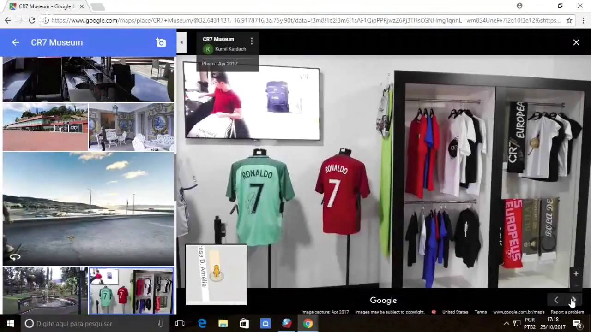Click the CR7 Museum title on photo card
The image size is (591, 332).
(x=218, y=39)
